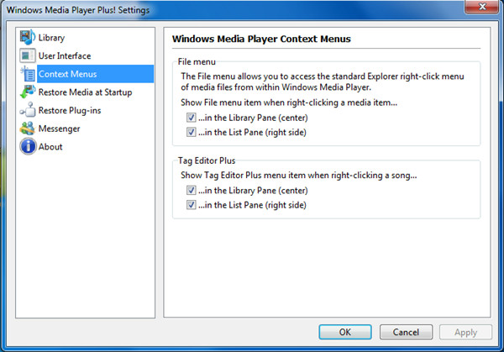Click the Restore Plug-ins icon
504x352 pixels.
click(x=28, y=110)
